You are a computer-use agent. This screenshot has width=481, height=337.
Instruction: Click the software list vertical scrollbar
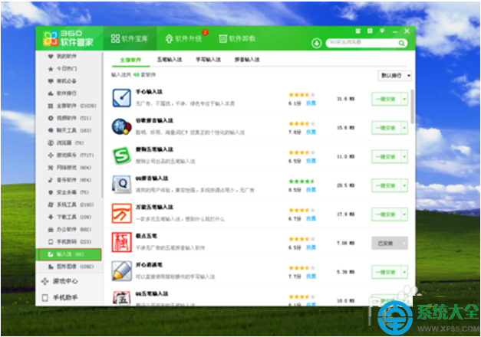pyautogui.click(x=412, y=106)
